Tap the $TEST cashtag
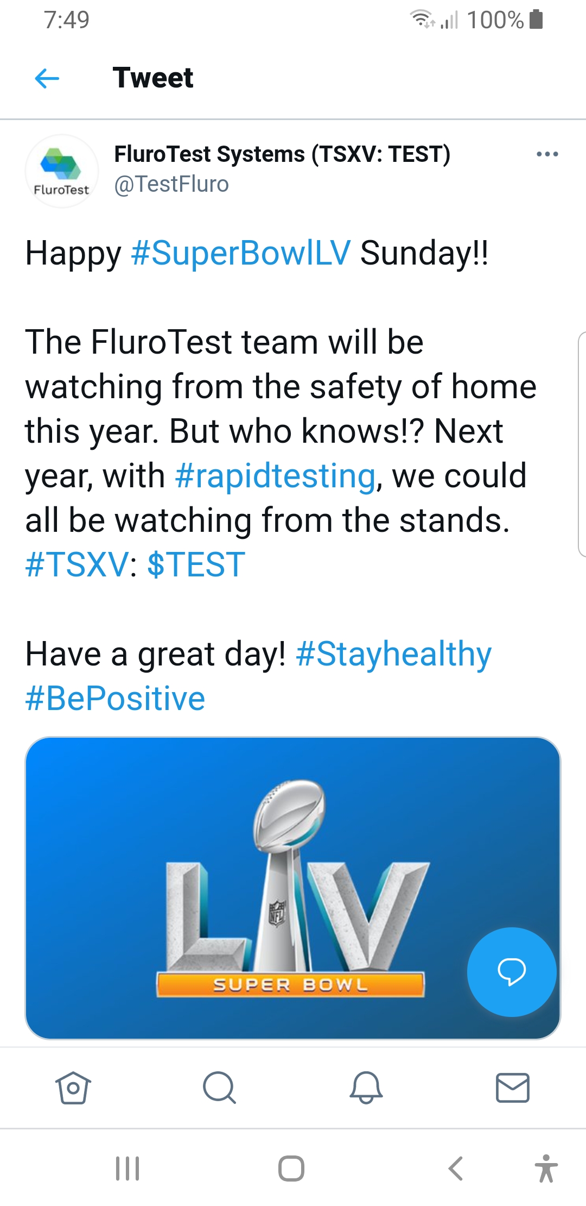The height and width of the screenshot is (1206, 586). pos(196,565)
